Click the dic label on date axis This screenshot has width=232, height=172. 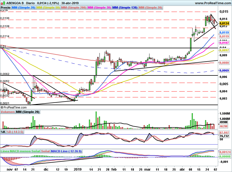coord(46,170)
